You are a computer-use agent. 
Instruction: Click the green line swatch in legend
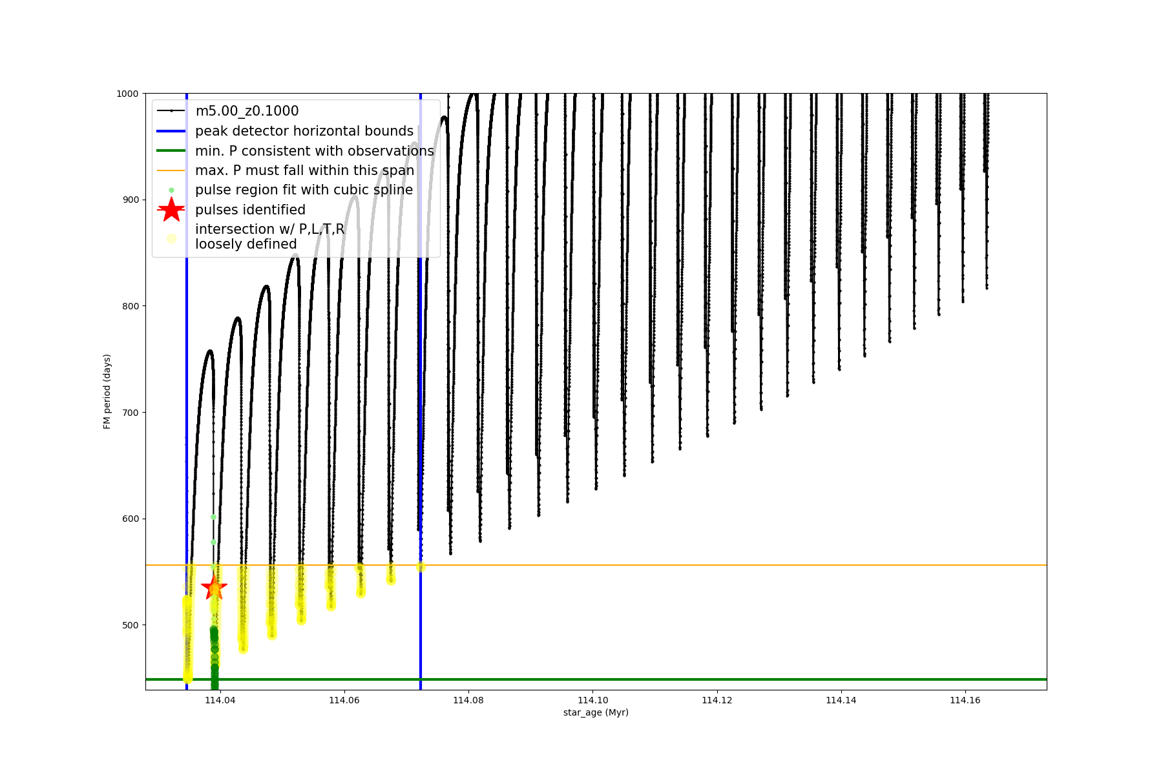click(x=171, y=150)
